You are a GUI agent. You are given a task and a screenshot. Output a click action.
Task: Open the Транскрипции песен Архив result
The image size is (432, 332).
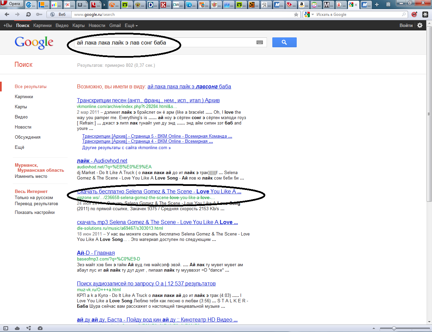(x=148, y=101)
